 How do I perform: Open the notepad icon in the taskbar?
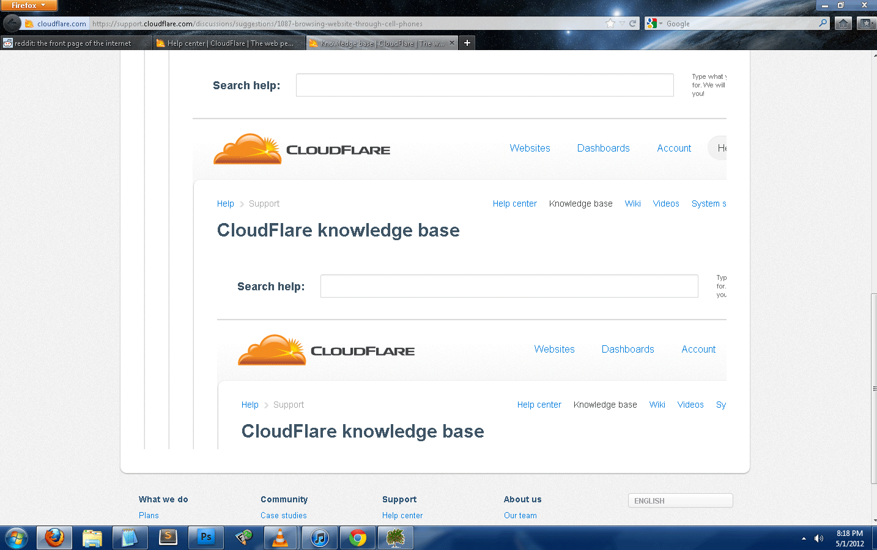(x=130, y=538)
